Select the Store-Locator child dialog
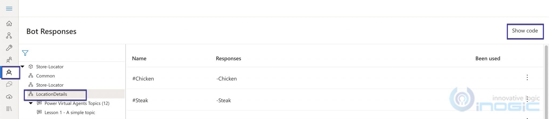Screen dimensions: 549x119 [x=50, y=85]
